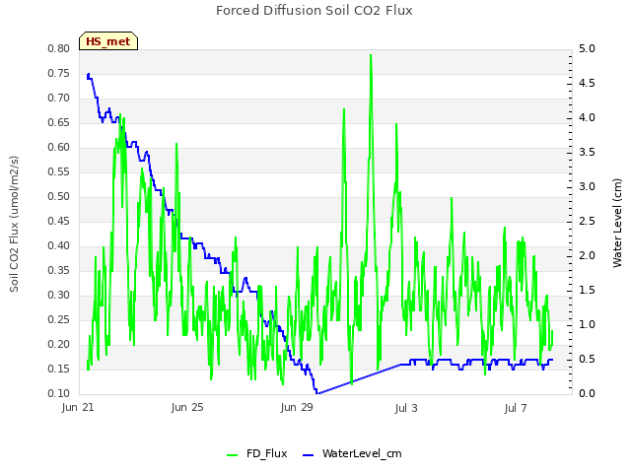Click the 0.10 left axis value
Viewport: 631px width, 473px height.
(x=59, y=393)
